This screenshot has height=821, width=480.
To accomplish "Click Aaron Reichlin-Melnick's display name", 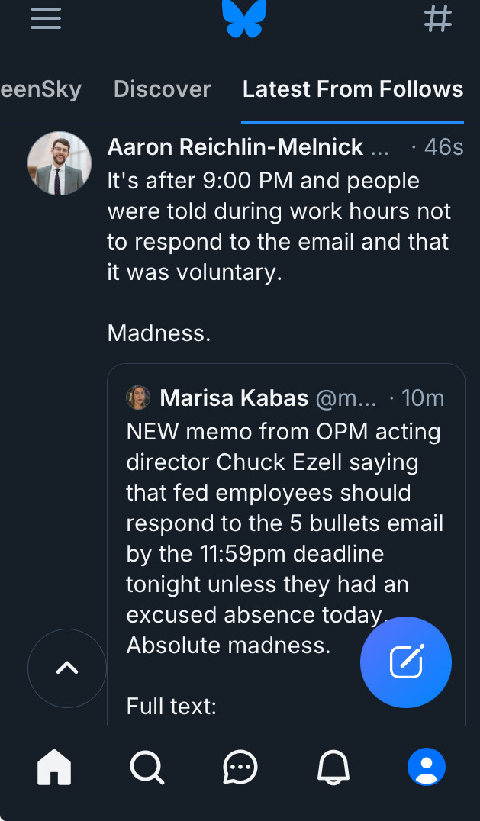I will click(235, 147).
